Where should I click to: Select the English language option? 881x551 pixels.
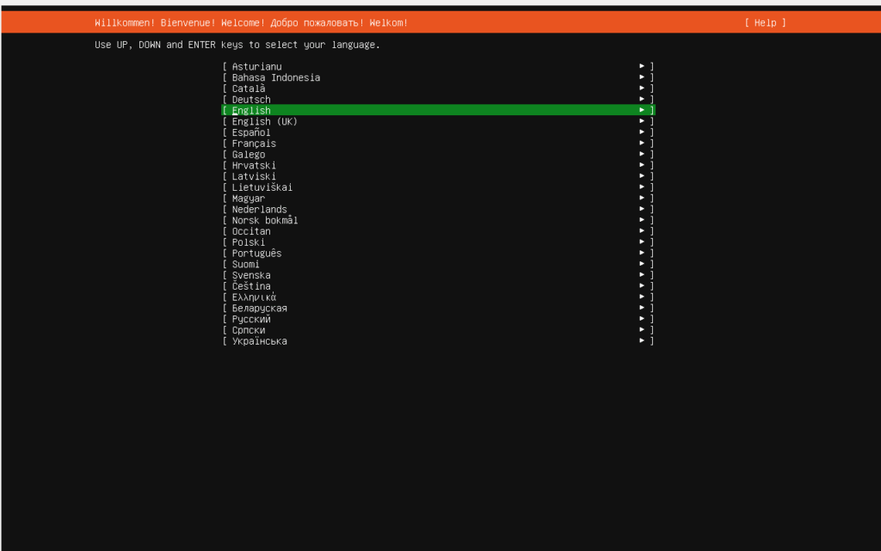pos(251,110)
